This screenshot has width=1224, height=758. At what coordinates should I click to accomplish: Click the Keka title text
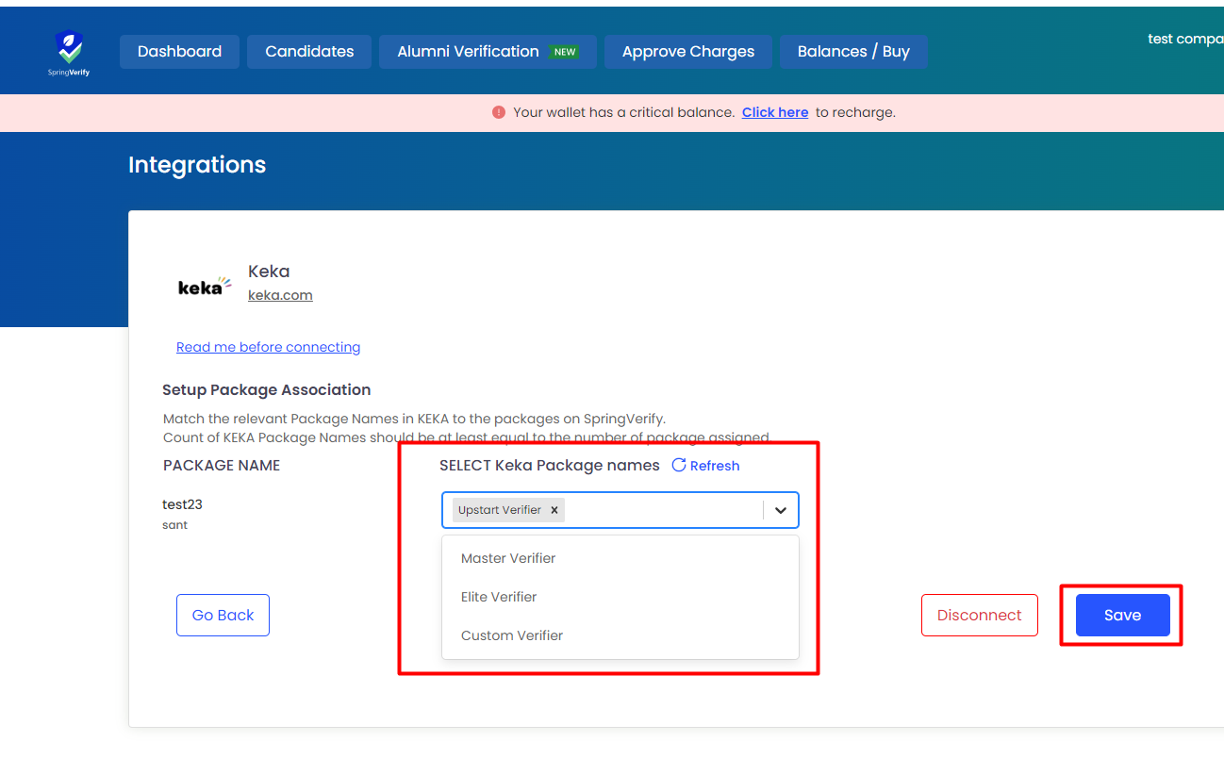click(x=269, y=272)
